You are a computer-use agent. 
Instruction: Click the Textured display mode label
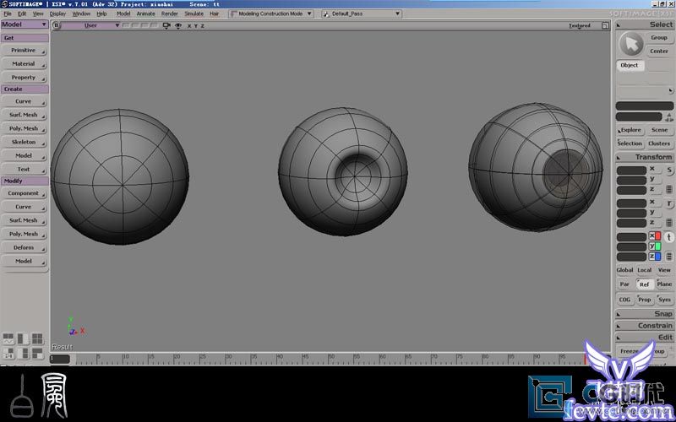point(580,26)
